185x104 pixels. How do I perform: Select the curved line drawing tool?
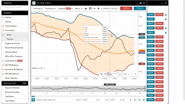coord(105,74)
